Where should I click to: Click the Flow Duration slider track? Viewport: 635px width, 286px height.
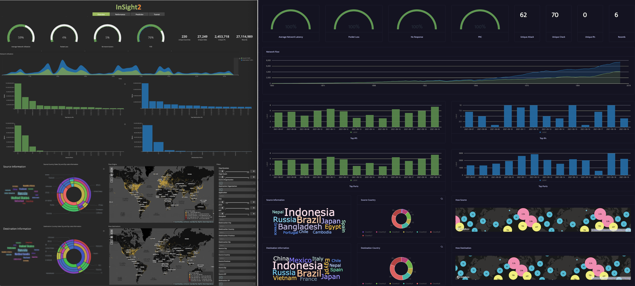(x=237, y=171)
